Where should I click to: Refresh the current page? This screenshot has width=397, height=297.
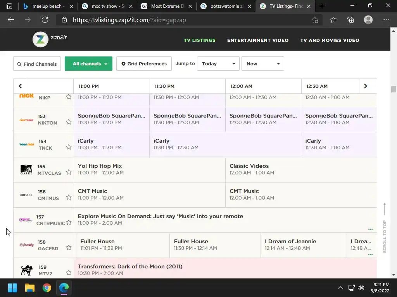[45, 20]
